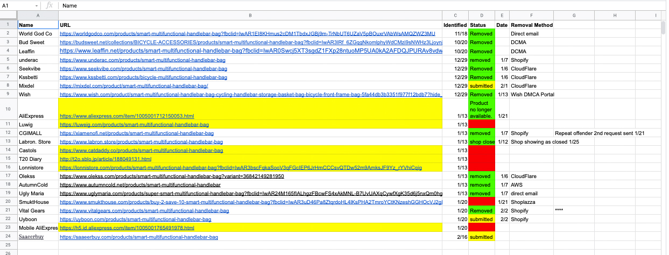669x255 pixels.
Task: Select the 1/21 date in AliExpress row
Action: [502, 109]
